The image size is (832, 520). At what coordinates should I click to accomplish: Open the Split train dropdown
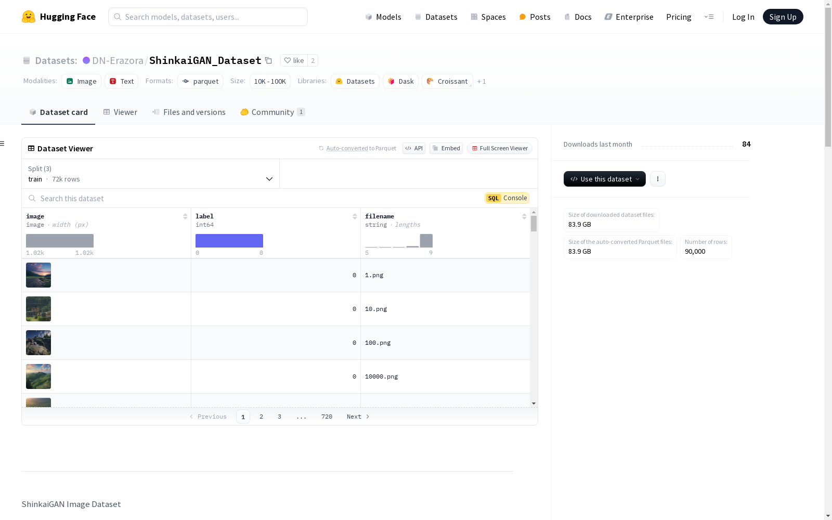(x=150, y=174)
